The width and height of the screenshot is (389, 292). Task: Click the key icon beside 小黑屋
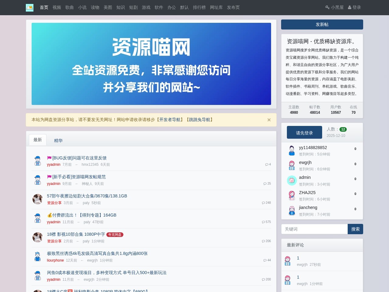[327, 8]
